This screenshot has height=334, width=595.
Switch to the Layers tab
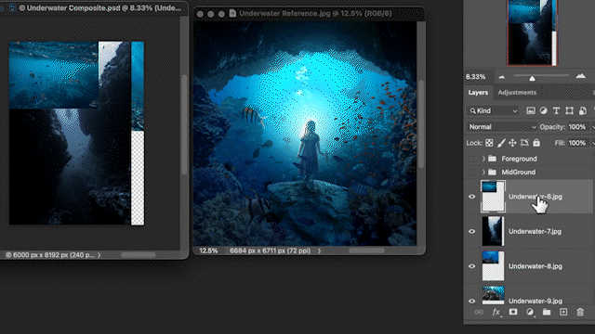[x=478, y=93]
